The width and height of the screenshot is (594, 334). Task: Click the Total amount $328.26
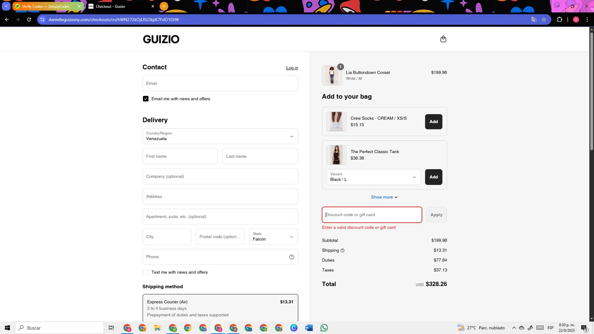click(x=436, y=284)
